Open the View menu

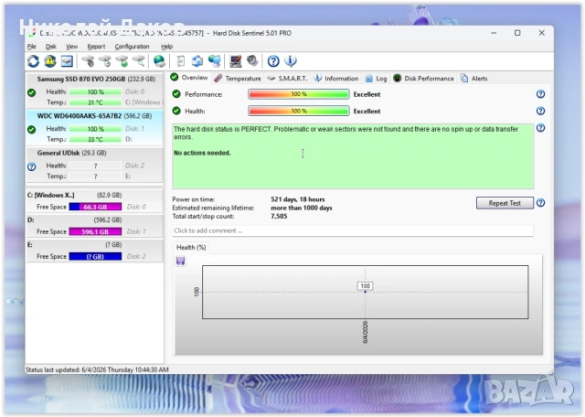[x=71, y=47]
